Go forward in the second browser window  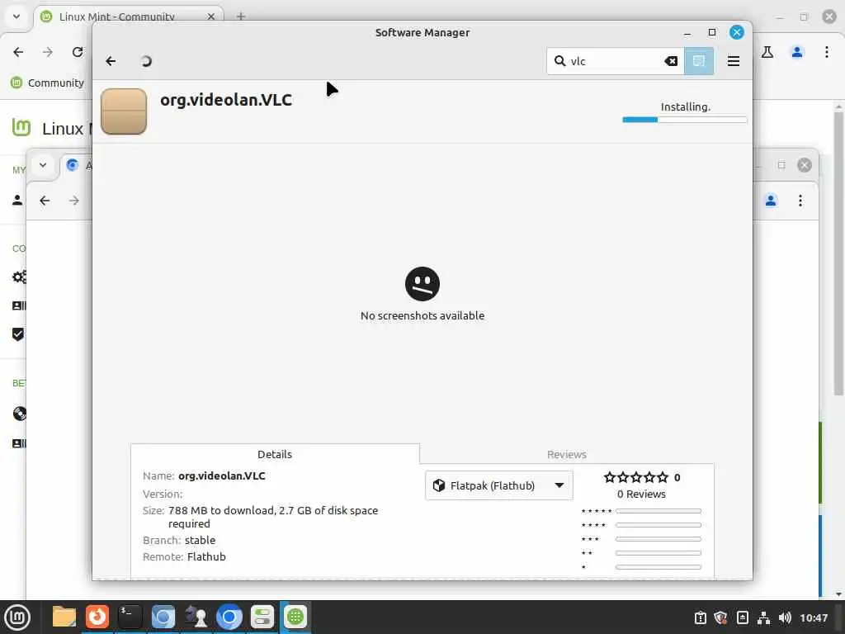[x=73, y=201]
